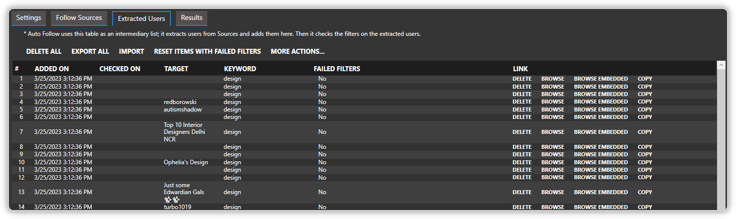Delete the Top 10 Interior Designers row

522,132
